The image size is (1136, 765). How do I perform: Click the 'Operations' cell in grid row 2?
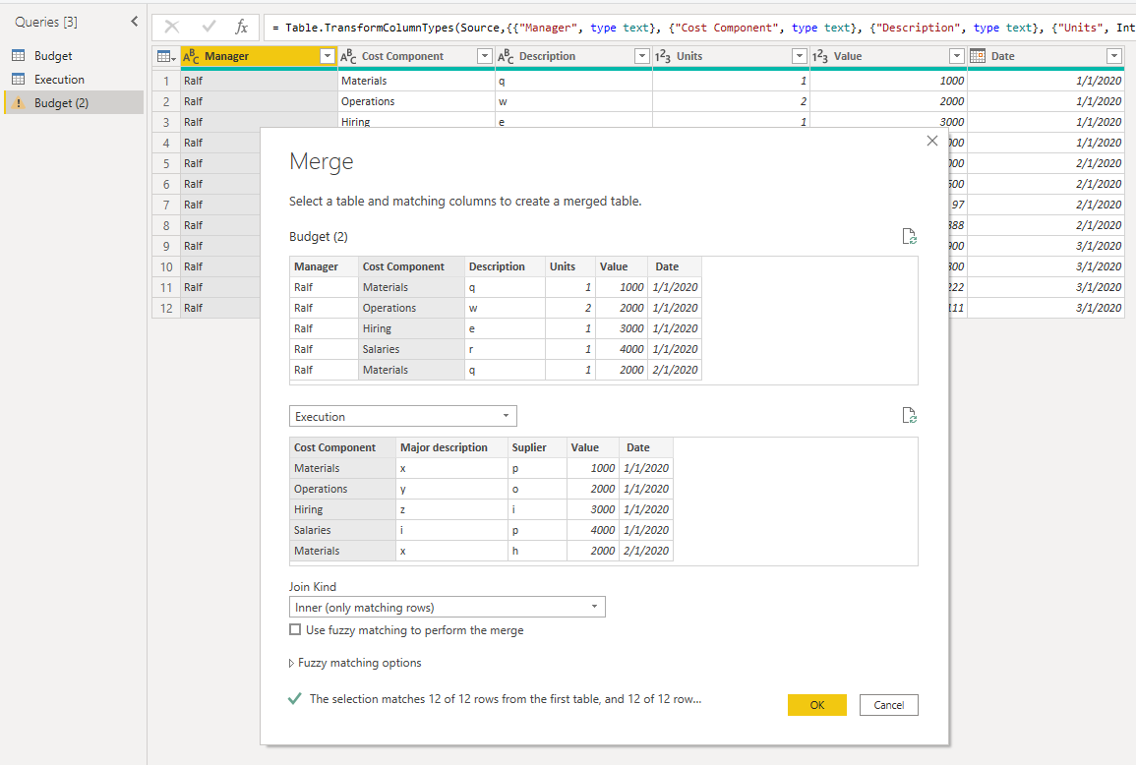click(417, 101)
